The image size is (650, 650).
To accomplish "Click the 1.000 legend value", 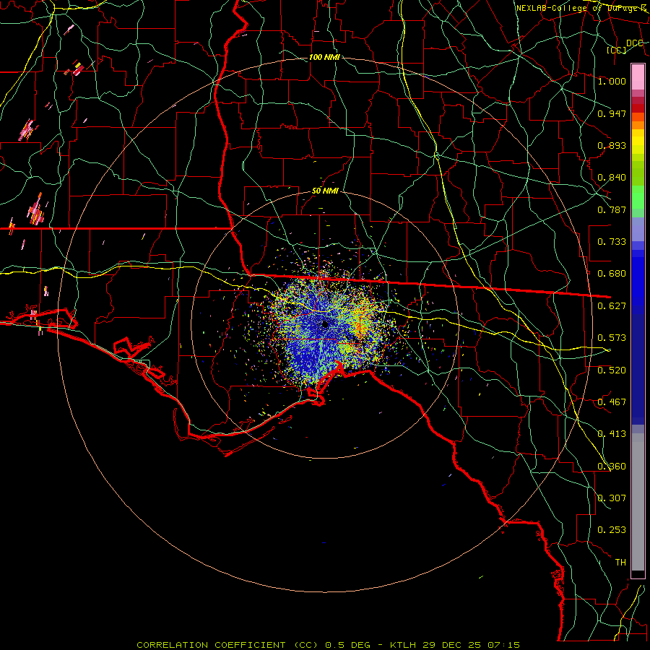I will click(612, 81).
